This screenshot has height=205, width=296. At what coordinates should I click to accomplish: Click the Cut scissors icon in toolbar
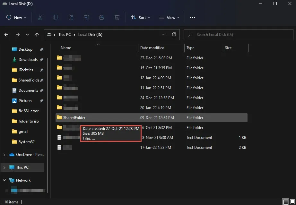40,17
